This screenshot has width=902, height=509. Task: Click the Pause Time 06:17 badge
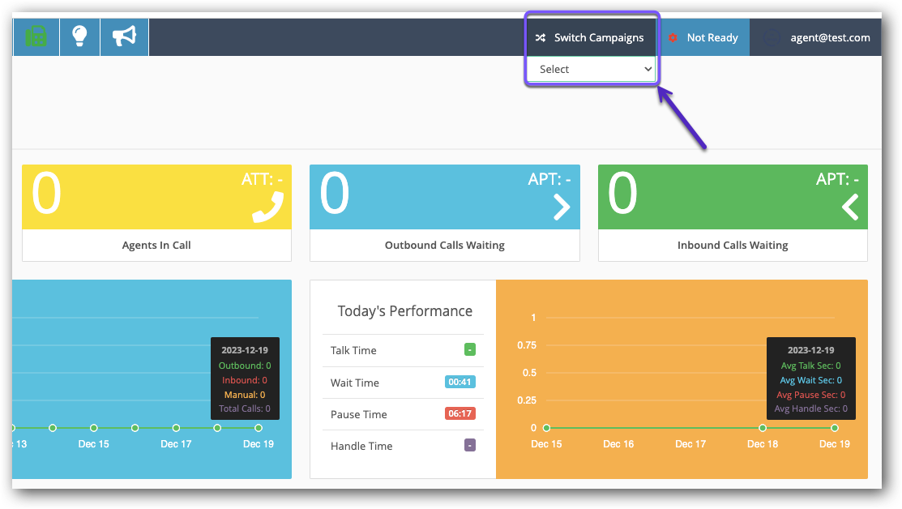tap(460, 414)
